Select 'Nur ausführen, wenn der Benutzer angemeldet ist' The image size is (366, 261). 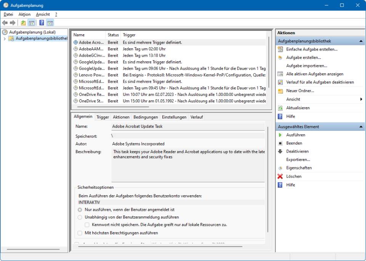click(80, 210)
